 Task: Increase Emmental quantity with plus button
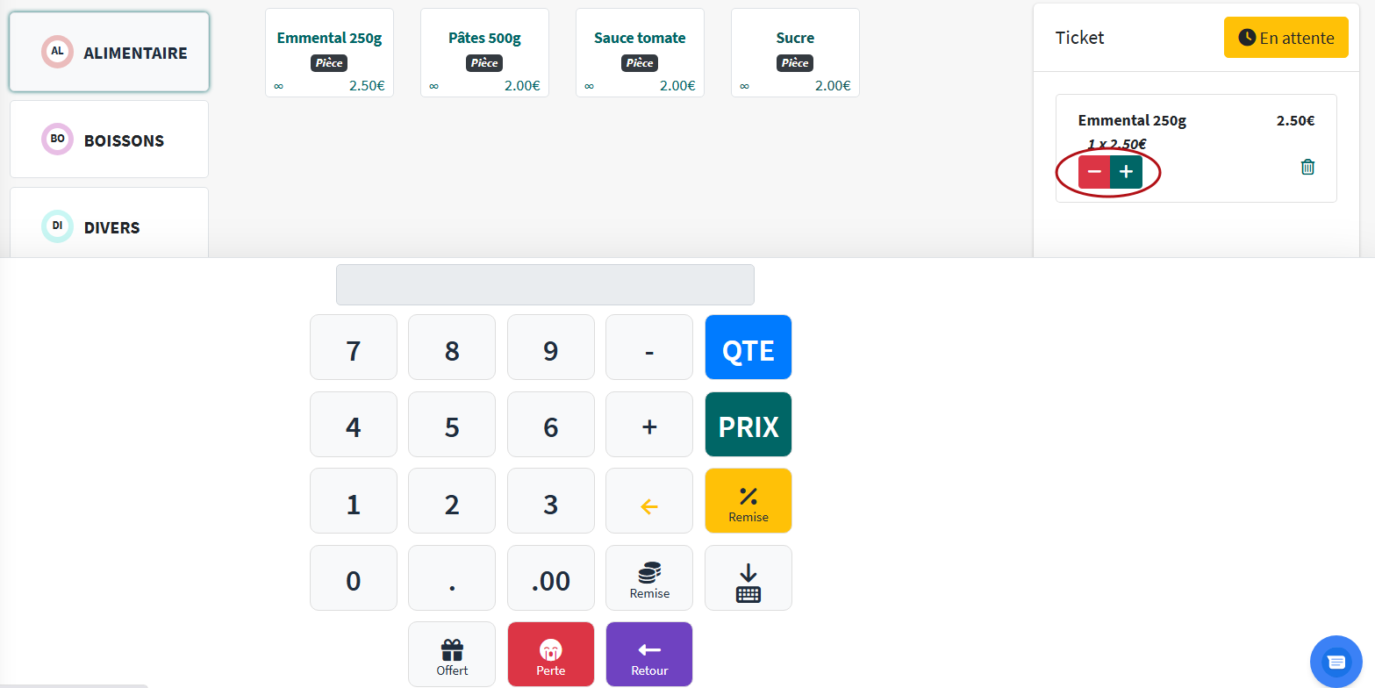pos(1126,172)
